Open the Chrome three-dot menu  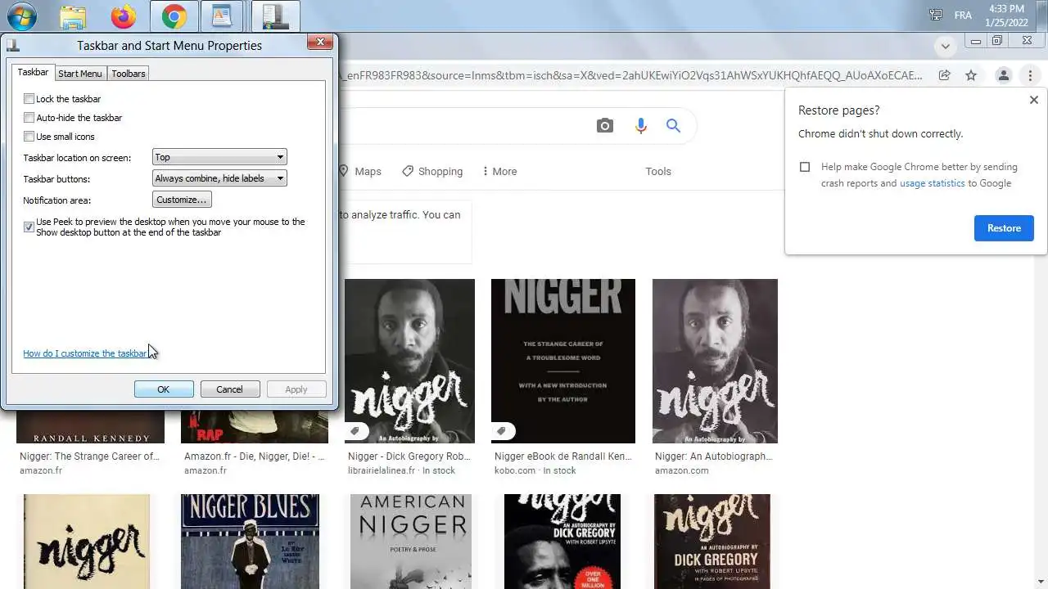tap(1031, 75)
